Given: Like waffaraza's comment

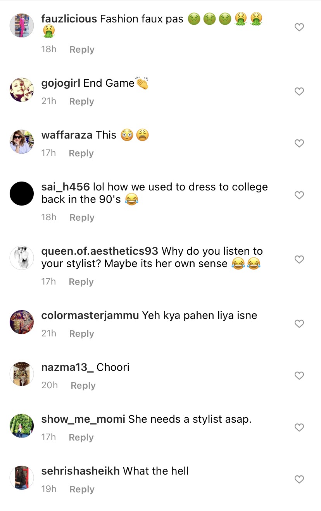Looking at the screenshot, I should [x=299, y=143].
